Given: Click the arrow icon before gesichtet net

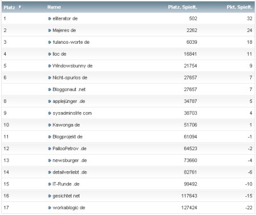Looking at the screenshot, I should [x=49, y=196].
